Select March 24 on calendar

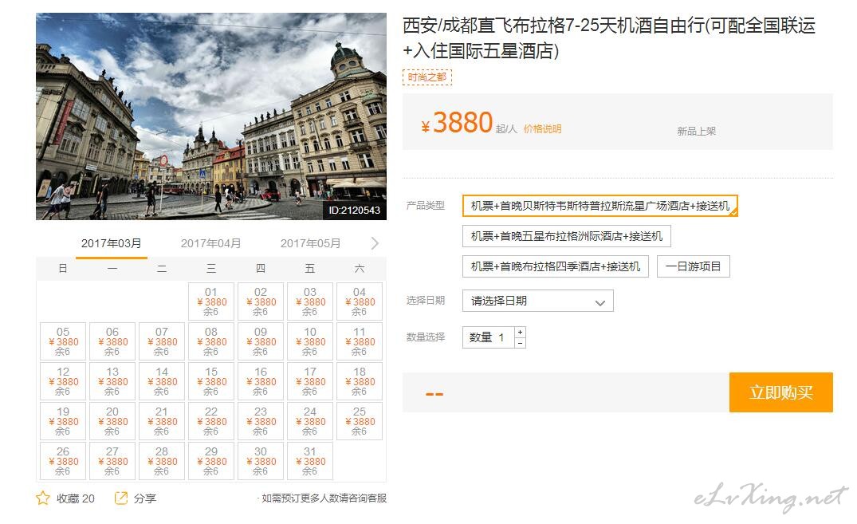[310, 421]
